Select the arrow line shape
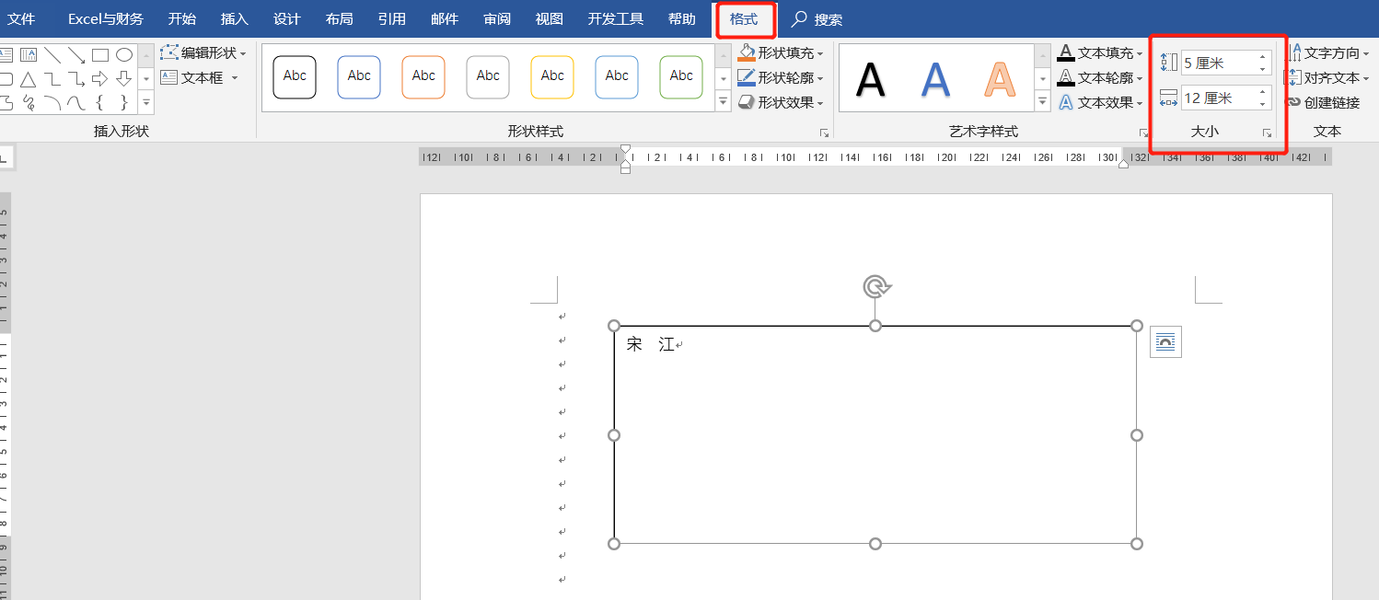1379x600 pixels. click(x=76, y=55)
